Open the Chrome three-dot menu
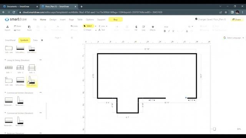Viewport: 246px width, 138px height. (x=243, y=12)
